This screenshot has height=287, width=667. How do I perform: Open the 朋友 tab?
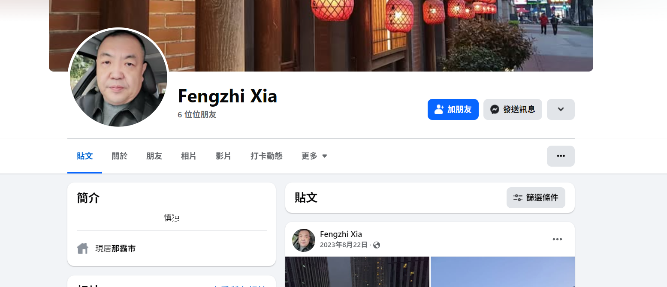coord(154,156)
